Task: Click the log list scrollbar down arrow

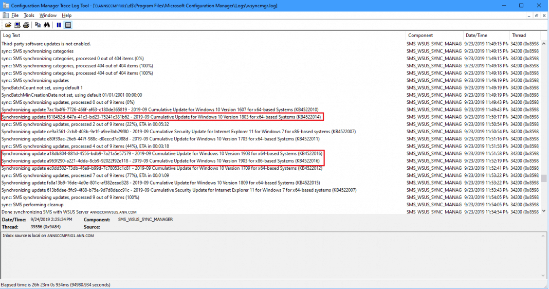Action: (544, 211)
